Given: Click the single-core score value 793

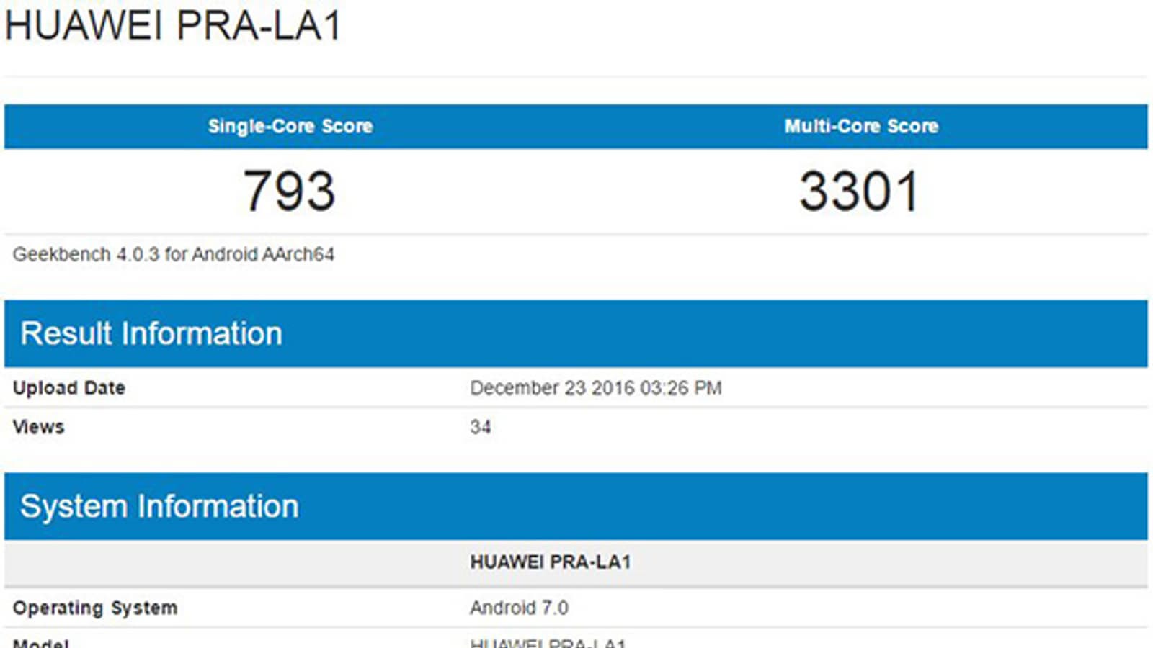Looking at the screenshot, I should coord(289,192).
